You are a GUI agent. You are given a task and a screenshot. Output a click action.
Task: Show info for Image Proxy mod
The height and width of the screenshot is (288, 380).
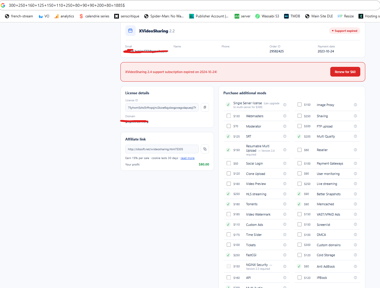pos(355,105)
